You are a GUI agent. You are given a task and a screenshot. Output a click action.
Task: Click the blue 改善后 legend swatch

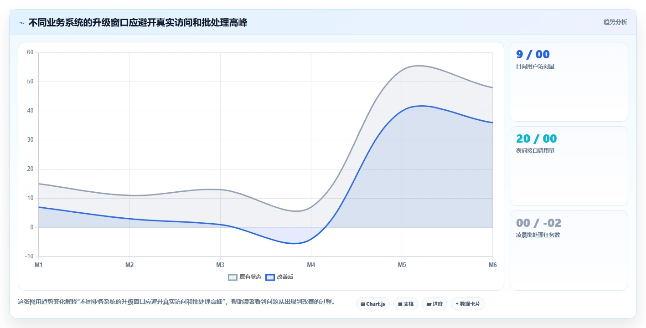click(270, 277)
